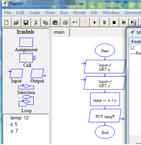Image resolution: width=141 pixels, height=145 pixels.
Task: Click the Master Console dinosaur icon
Action: pos(132,33)
